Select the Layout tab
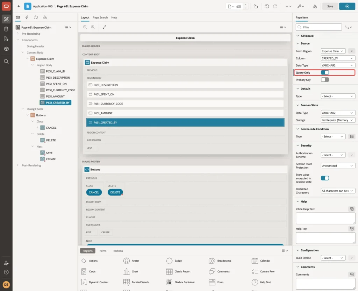This screenshot has height=291, width=358. [85, 17]
